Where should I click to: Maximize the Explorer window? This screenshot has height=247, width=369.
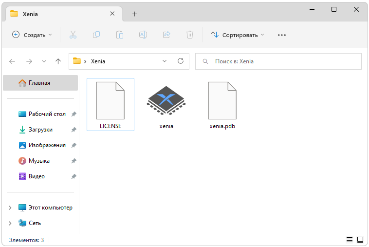pos(334,9)
